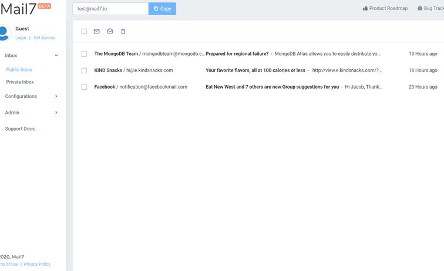Click the Get Access link

click(45, 38)
